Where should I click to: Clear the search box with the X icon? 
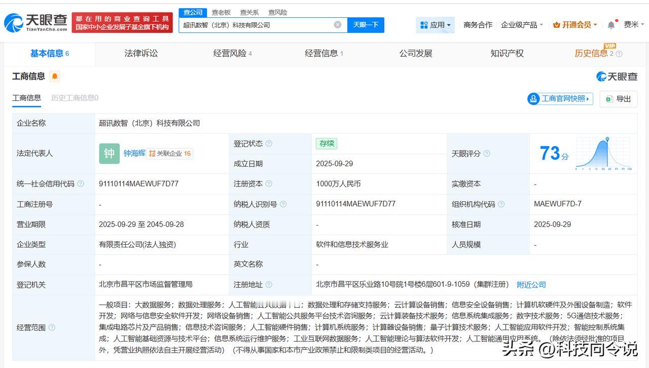coord(338,25)
